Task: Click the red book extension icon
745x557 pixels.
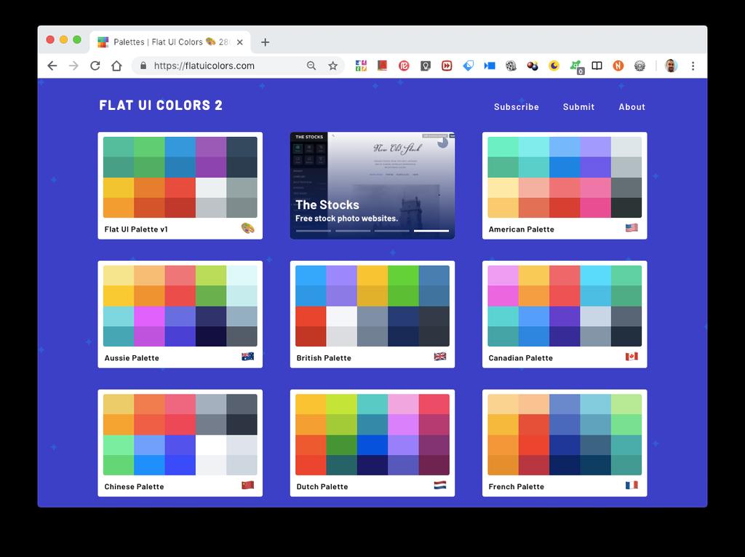Action: 382,66
